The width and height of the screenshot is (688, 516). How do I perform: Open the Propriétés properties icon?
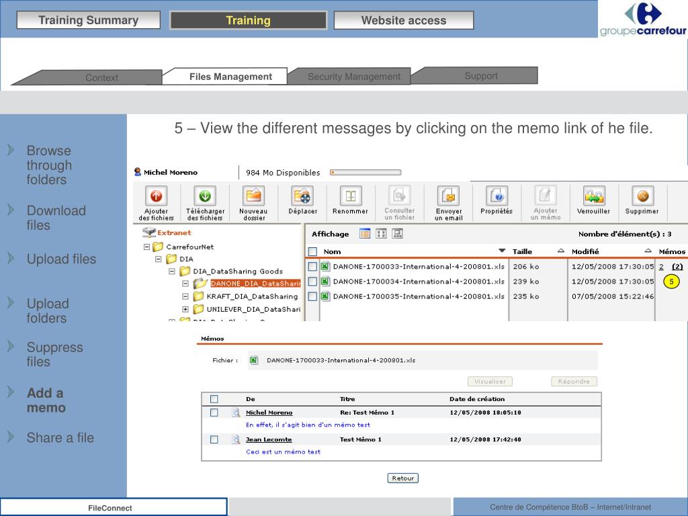pos(497,196)
